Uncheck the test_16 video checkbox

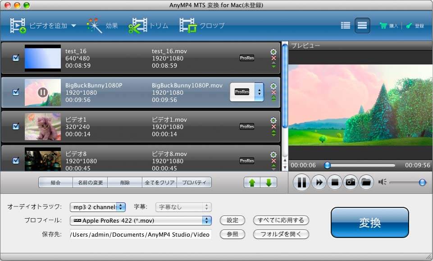click(16, 58)
